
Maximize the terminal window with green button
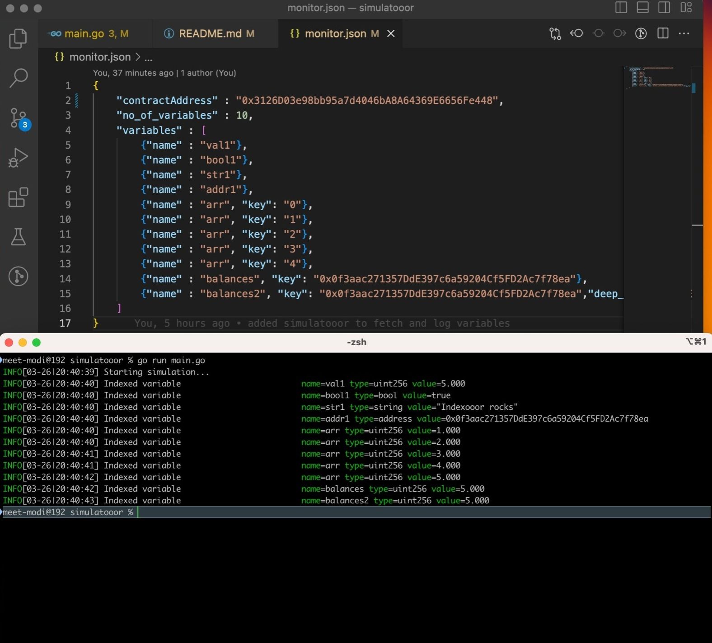pyautogui.click(x=37, y=343)
